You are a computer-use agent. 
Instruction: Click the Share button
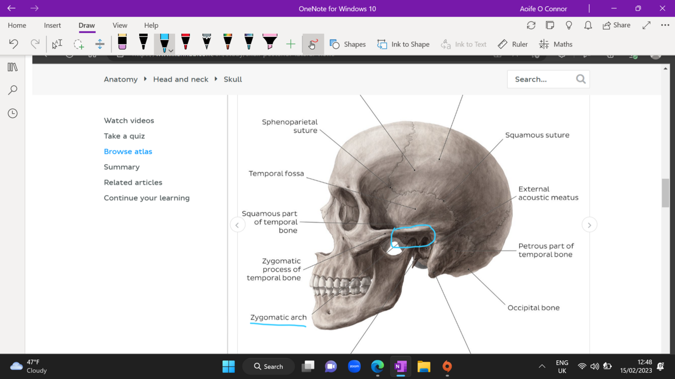click(616, 25)
